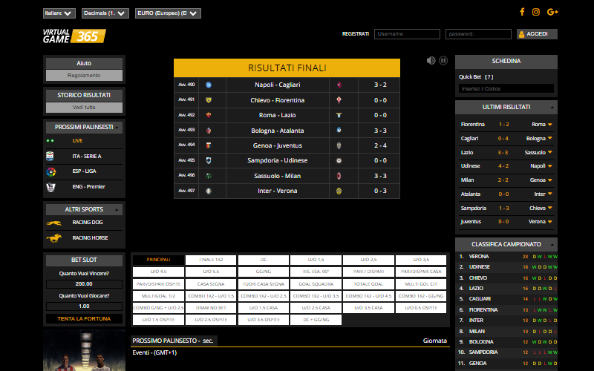Click the La Liga league icon
Screen dimensions: 594x371
[x=50, y=172]
